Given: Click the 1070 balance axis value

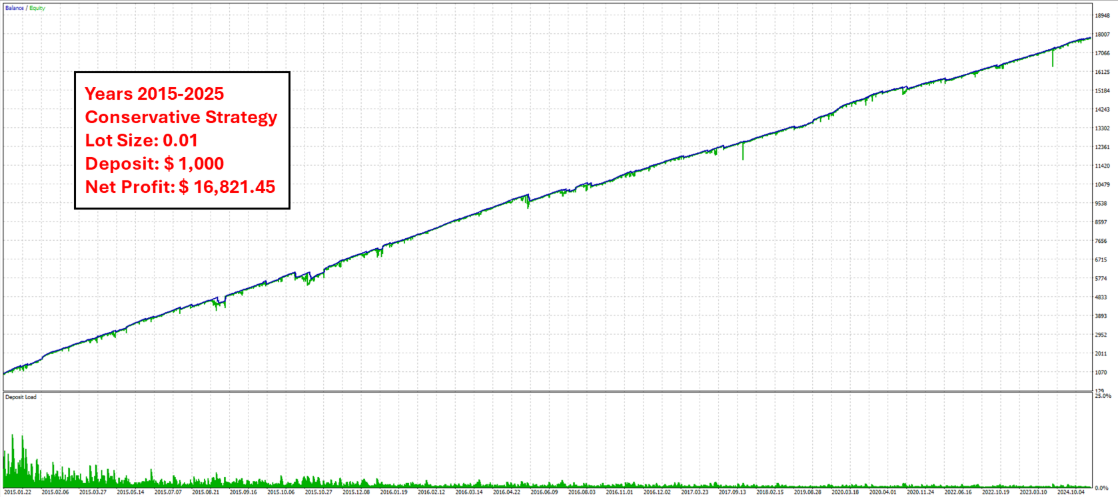Looking at the screenshot, I should [x=1101, y=373].
